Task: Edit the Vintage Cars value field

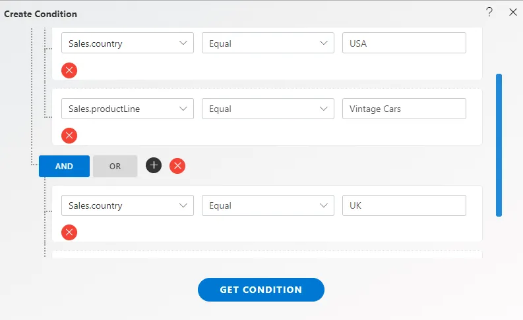Action: click(404, 109)
